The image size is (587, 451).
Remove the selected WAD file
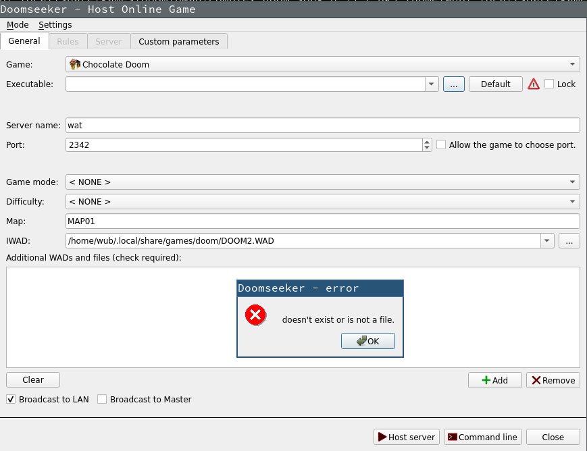pyautogui.click(x=553, y=380)
